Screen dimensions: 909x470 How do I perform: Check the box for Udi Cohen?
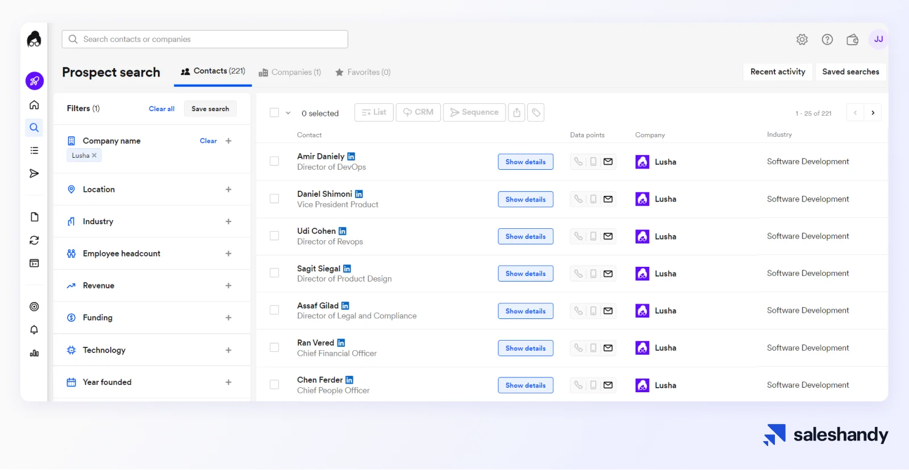(274, 236)
